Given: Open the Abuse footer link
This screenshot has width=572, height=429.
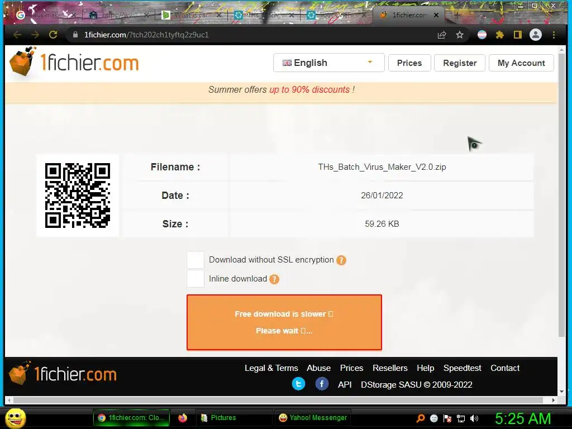Looking at the screenshot, I should pos(318,368).
